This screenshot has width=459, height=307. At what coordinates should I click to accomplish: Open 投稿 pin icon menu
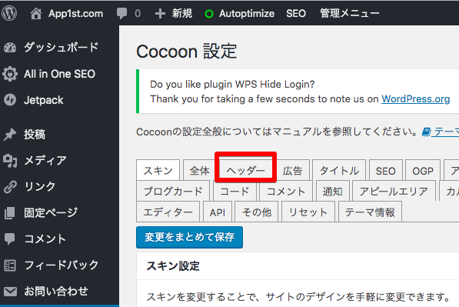coord(10,135)
